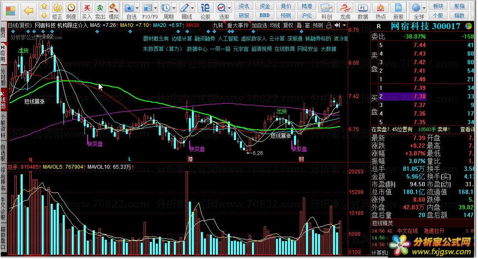The height and width of the screenshot is (259, 478).
Task: Toggle 复权 adjustment on chart bar
Action: point(288,26)
